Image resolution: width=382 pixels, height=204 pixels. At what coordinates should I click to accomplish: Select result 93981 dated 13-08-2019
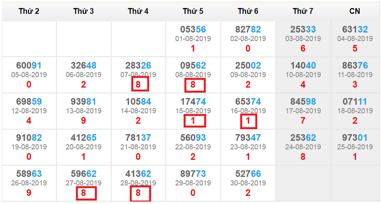click(83, 102)
